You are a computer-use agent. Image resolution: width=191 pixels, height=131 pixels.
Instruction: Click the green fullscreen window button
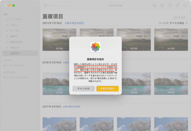(14, 6)
